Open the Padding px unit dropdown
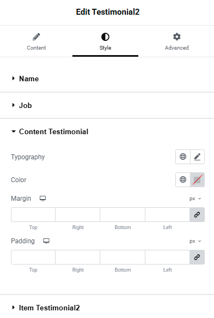The height and width of the screenshot is (318, 214). [195, 241]
